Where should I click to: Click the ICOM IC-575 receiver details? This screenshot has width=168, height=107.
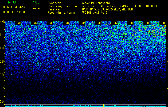pyautogui.click(x=107, y=9)
